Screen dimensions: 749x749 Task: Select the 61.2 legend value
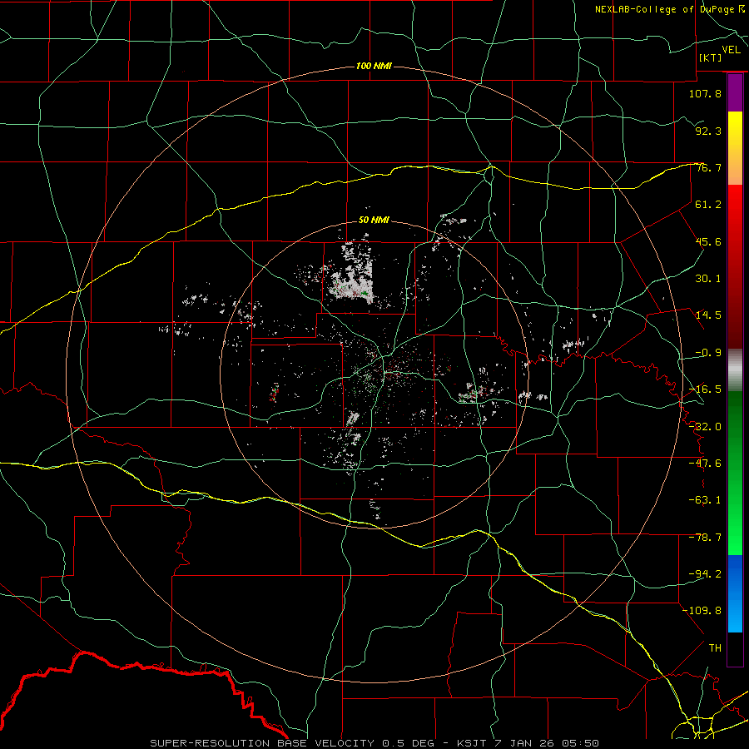coord(708,205)
